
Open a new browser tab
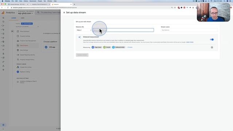pos(74,4)
